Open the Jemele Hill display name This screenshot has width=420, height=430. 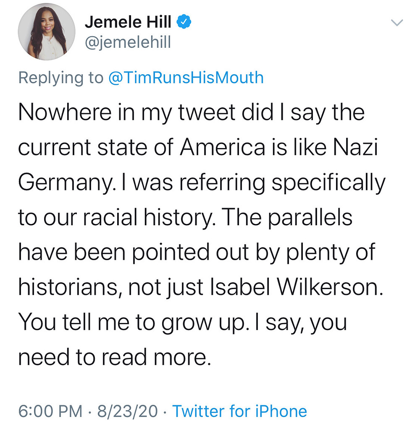click(128, 22)
